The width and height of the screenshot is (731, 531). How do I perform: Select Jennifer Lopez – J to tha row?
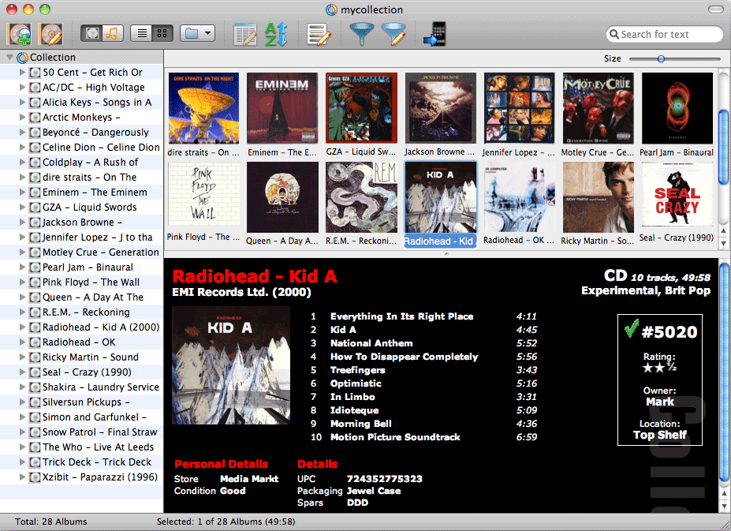81,237
